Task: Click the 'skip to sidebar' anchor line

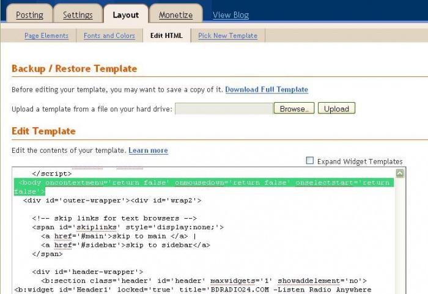Action: click(x=125, y=245)
